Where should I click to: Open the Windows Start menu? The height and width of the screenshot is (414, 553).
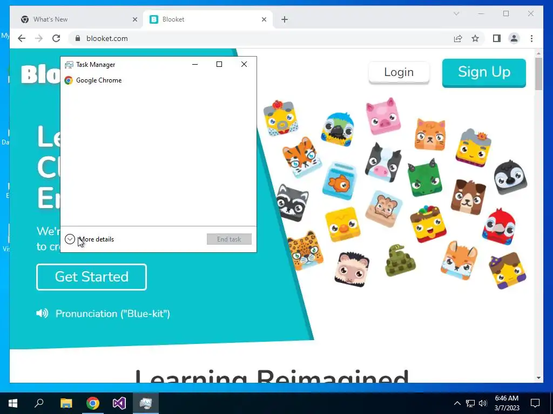point(13,403)
